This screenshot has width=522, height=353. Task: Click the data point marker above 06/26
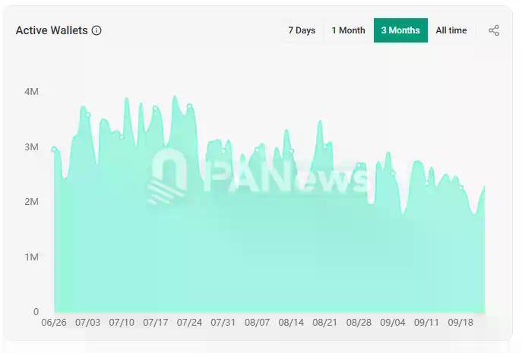coord(54,150)
